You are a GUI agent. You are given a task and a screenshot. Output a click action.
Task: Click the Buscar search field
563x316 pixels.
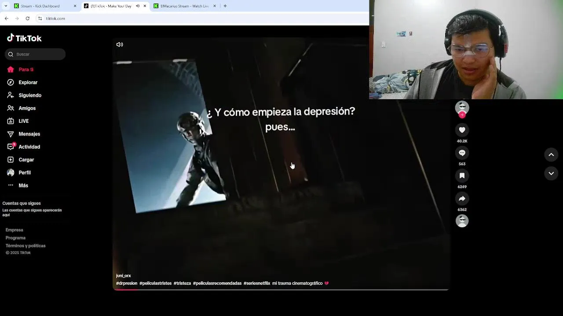click(35, 54)
